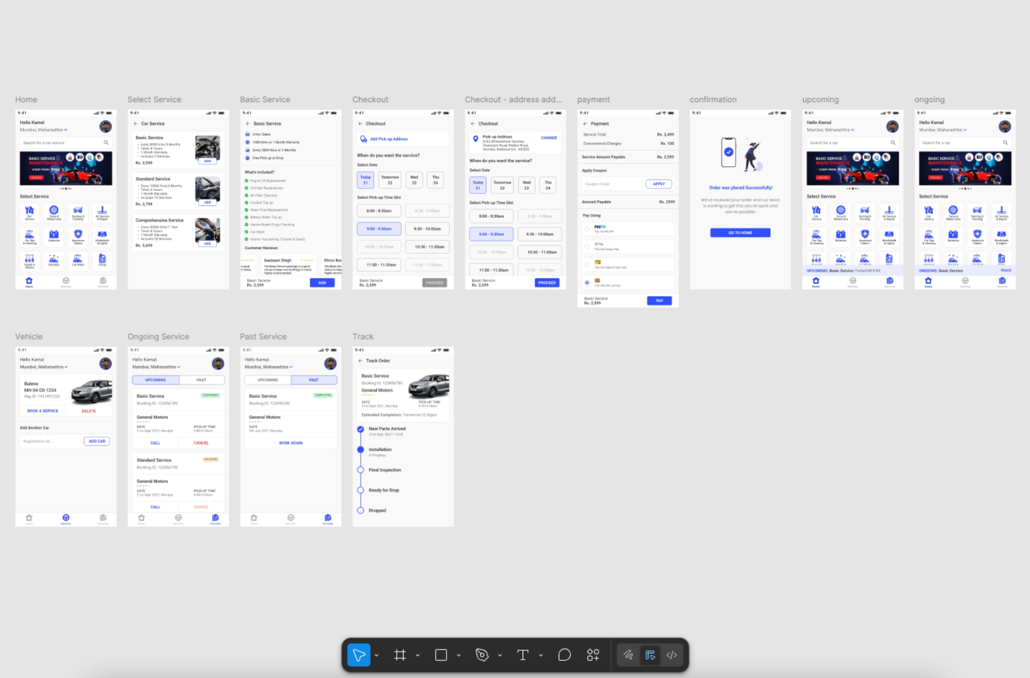The image size is (1030, 678).
Task: Click PAST tab in Ongoing Service frame
Action: coord(202,380)
